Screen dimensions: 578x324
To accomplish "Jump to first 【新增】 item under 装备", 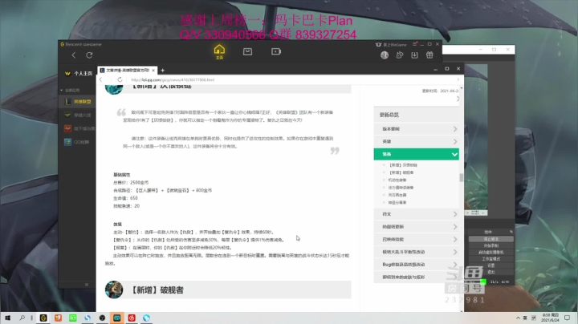I will [403, 165].
